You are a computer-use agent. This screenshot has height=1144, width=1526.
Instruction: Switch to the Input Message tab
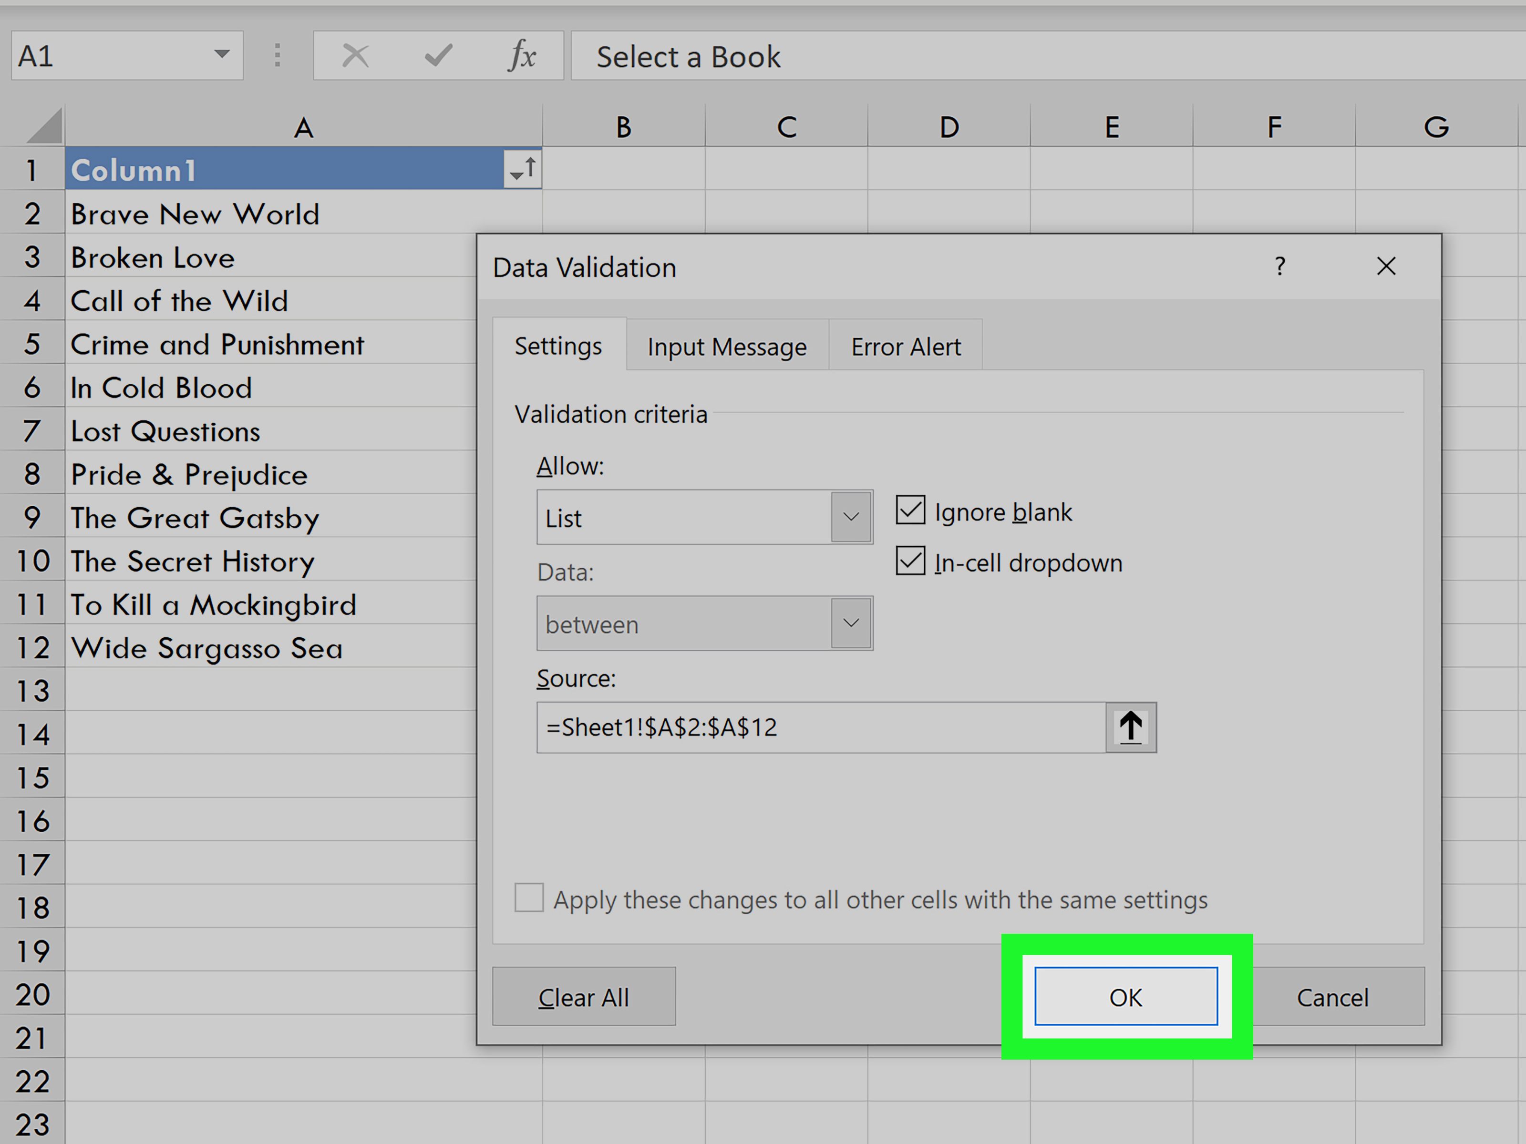click(726, 346)
